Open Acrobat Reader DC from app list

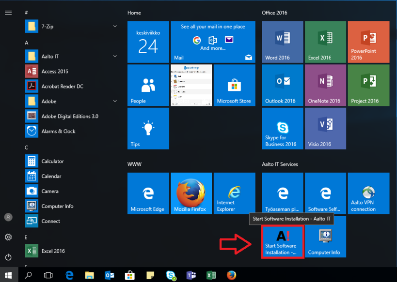62,86
